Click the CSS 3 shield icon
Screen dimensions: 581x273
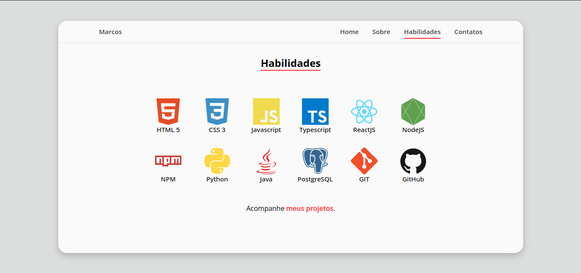pos(217,112)
